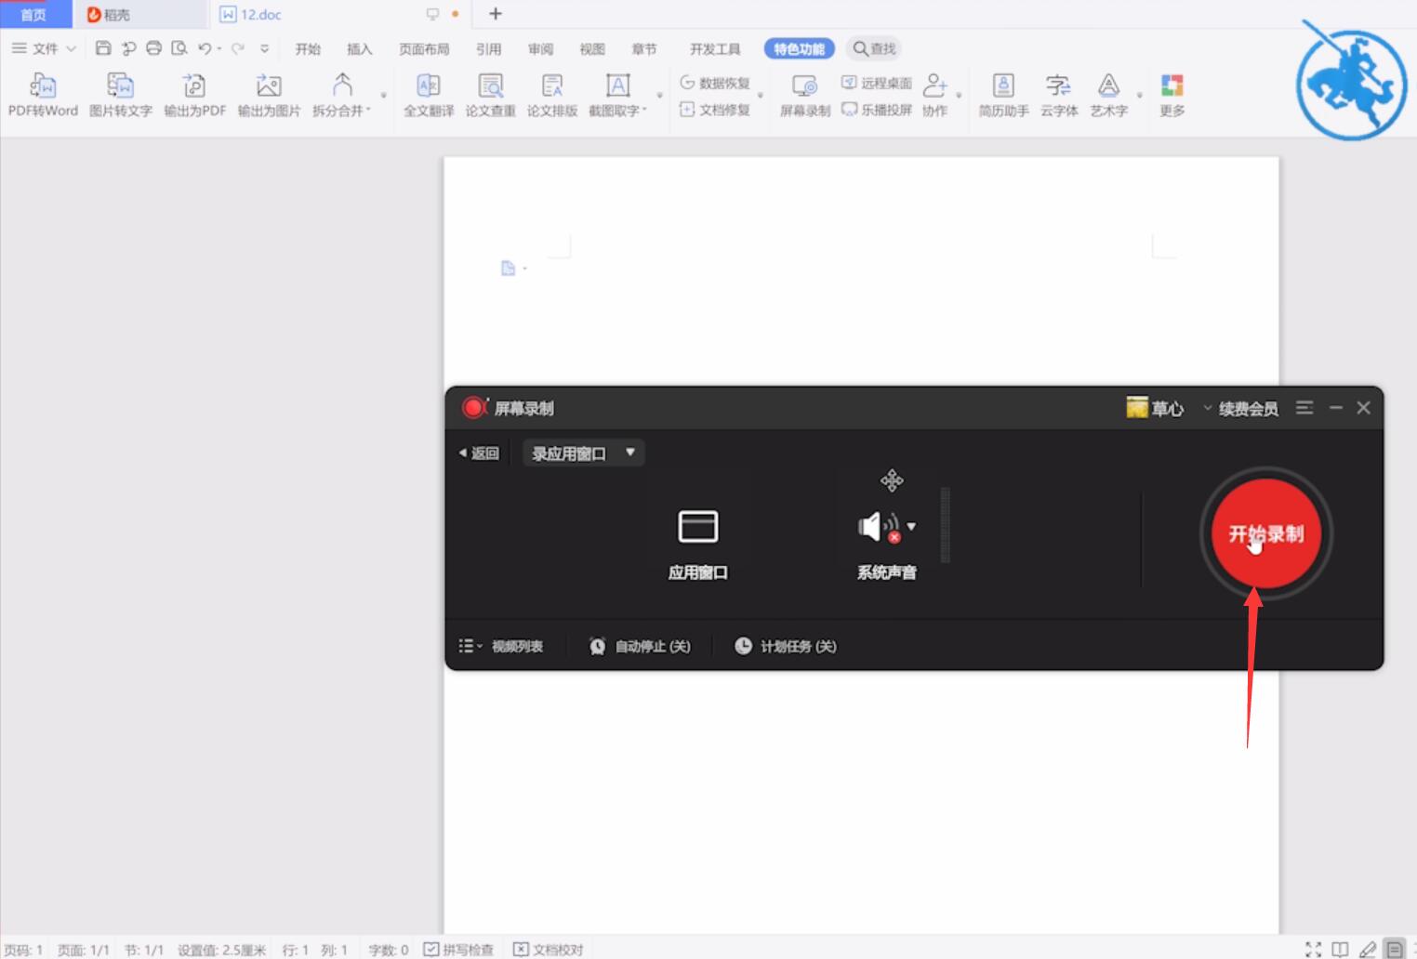Open 乐播投屏 screen casting
1417x959 pixels.
pos(877,110)
